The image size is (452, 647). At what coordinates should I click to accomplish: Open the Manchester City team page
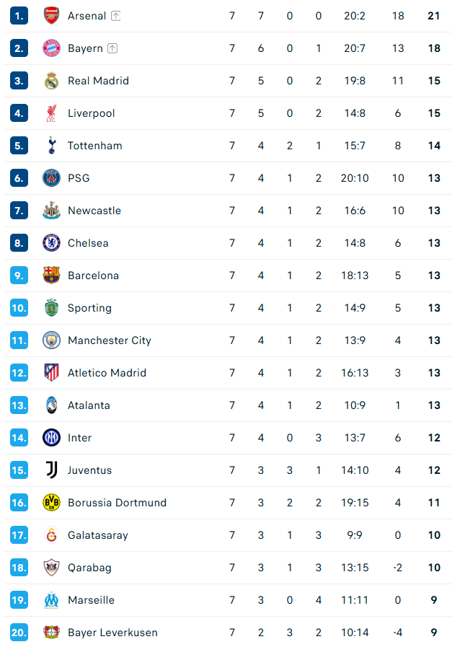point(109,340)
